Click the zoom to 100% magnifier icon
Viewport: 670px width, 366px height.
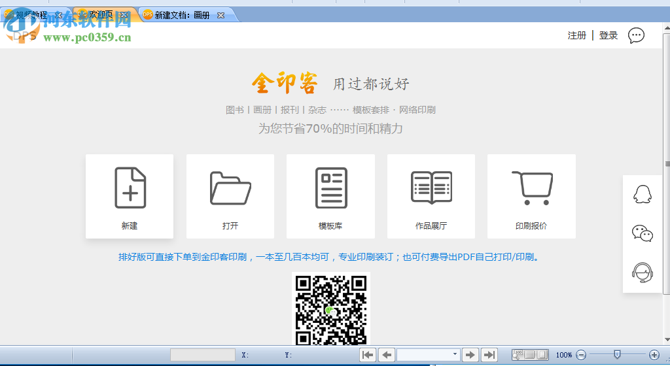[518, 354]
